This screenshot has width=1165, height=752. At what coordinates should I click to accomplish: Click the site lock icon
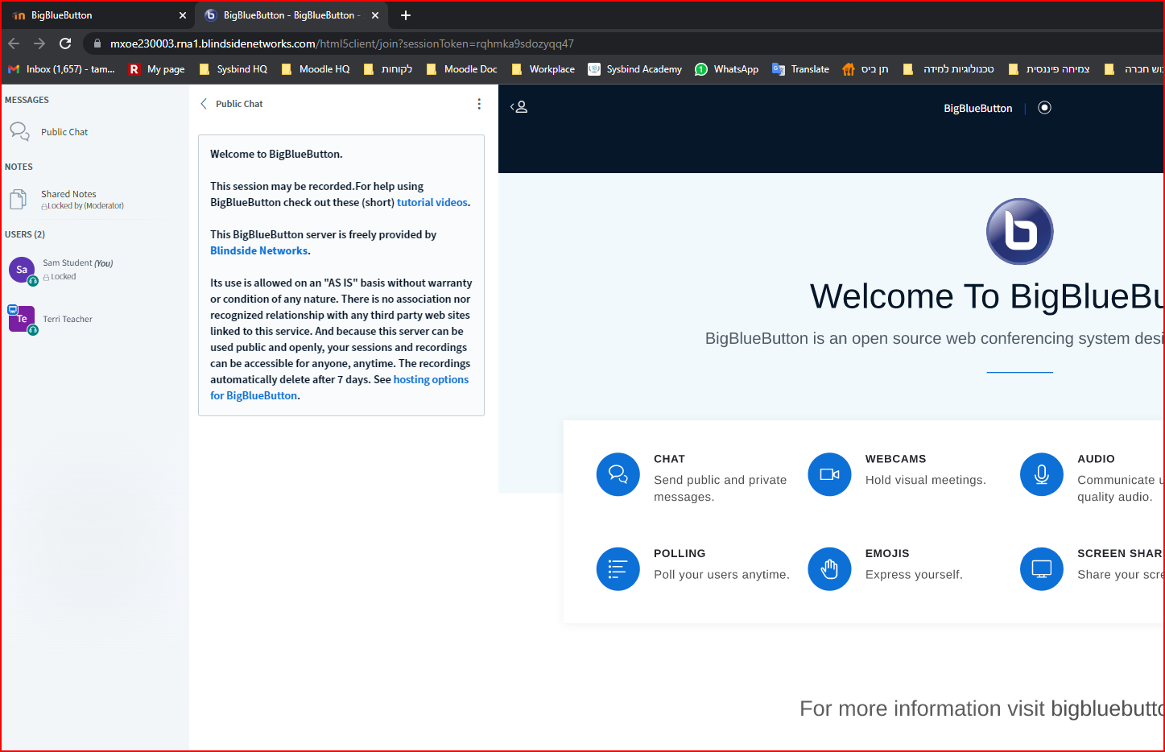[x=97, y=43]
